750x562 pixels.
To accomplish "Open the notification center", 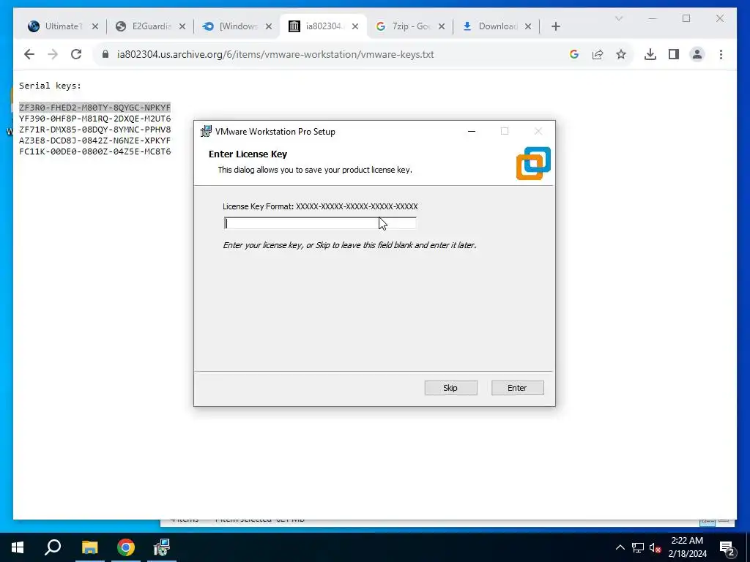I will click(727, 547).
